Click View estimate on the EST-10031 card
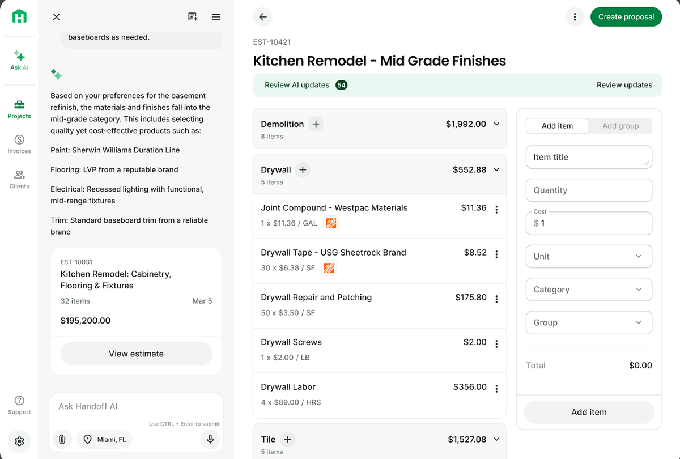Screen dimensions: 680x459 tap(136, 354)
